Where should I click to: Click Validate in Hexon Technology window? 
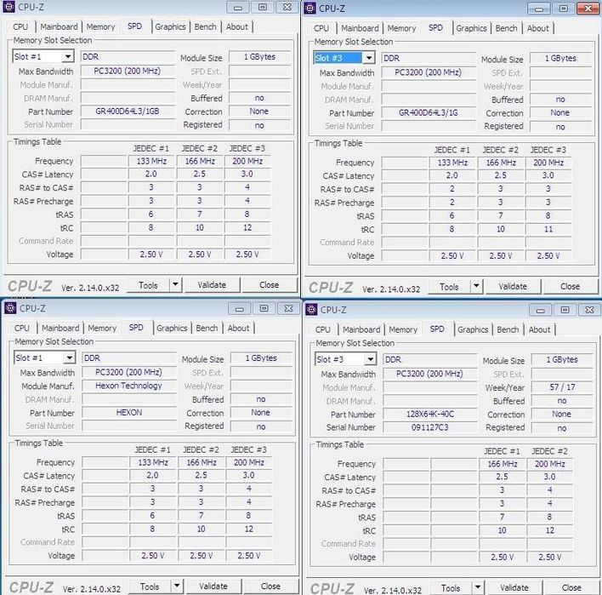pos(213,586)
